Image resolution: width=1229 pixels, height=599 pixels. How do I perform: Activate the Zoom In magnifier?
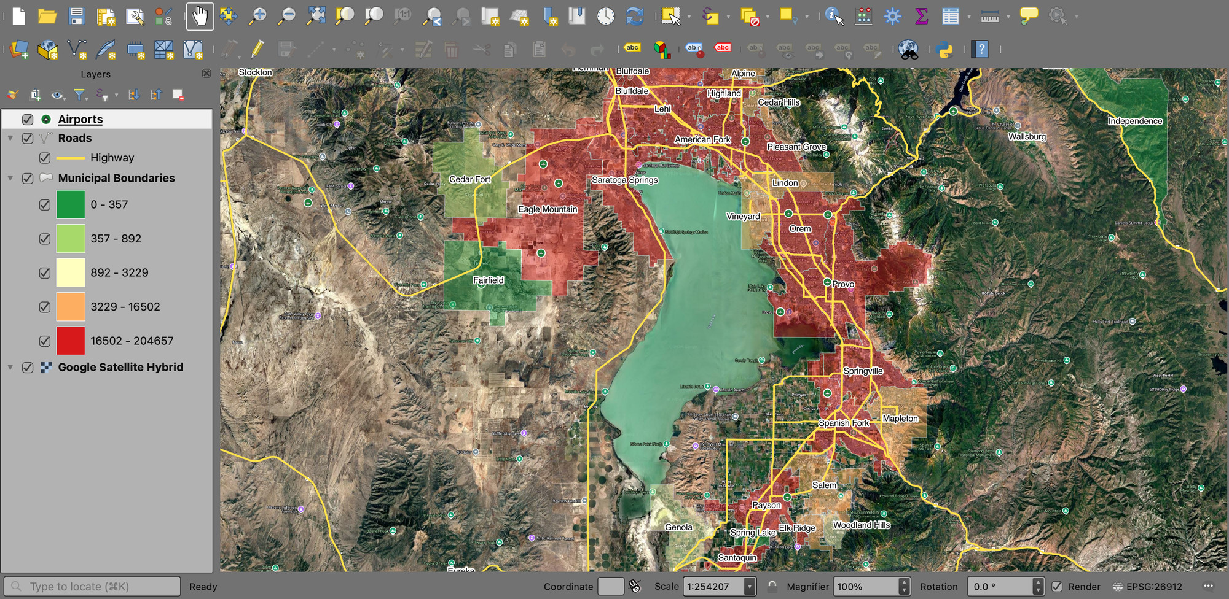(258, 16)
